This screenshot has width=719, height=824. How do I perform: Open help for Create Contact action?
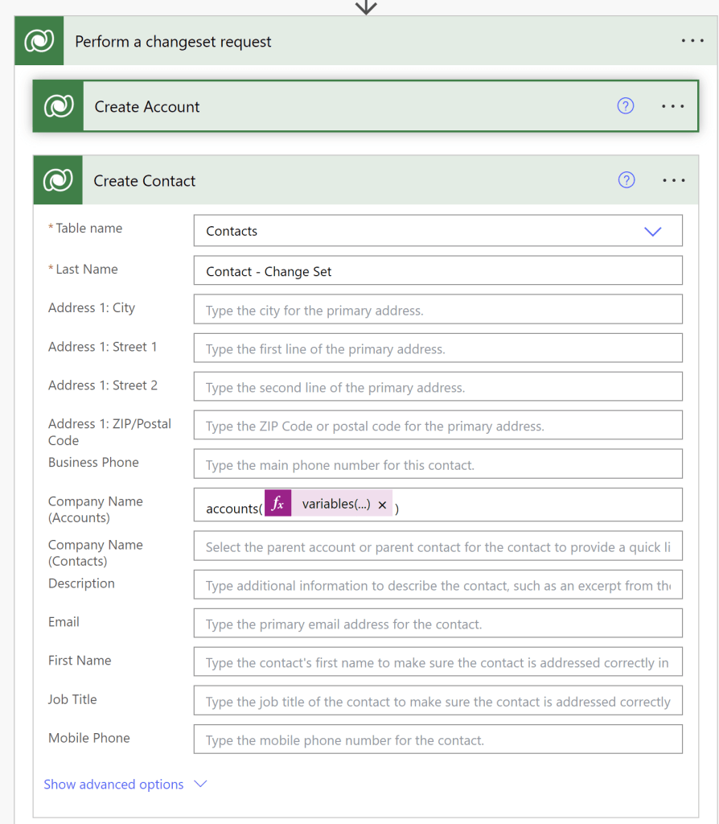tap(627, 180)
